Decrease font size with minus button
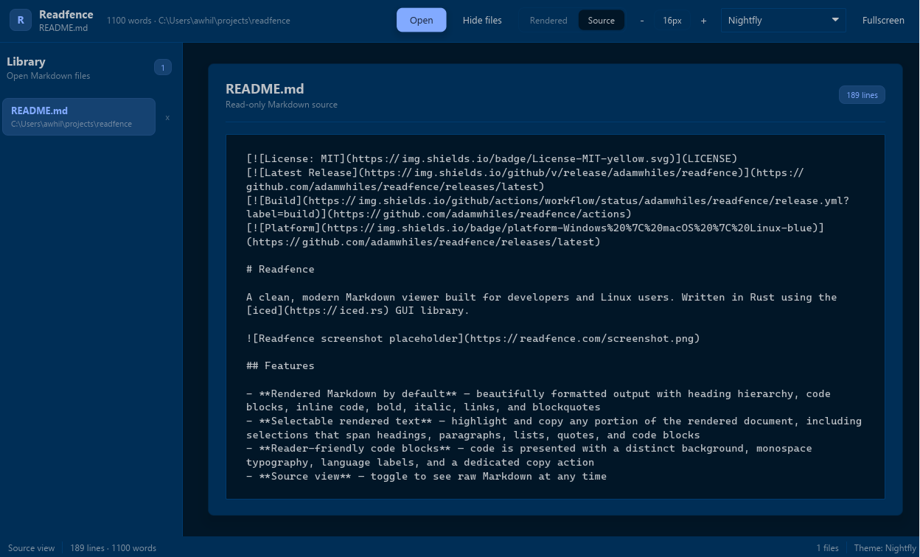The width and height of the screenshot is (920, 557). coord(641,21)
